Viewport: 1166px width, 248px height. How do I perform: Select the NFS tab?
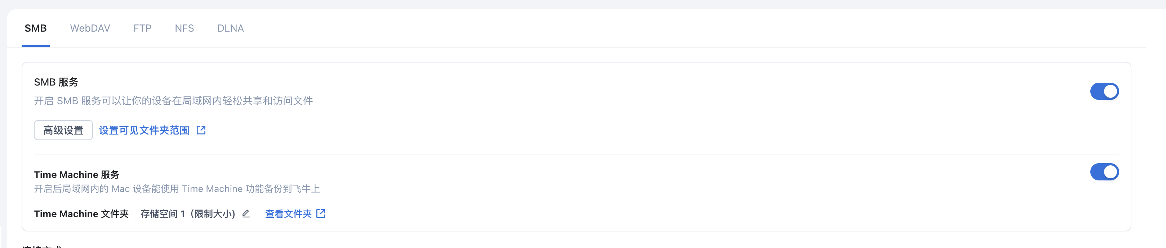point(184,28)
